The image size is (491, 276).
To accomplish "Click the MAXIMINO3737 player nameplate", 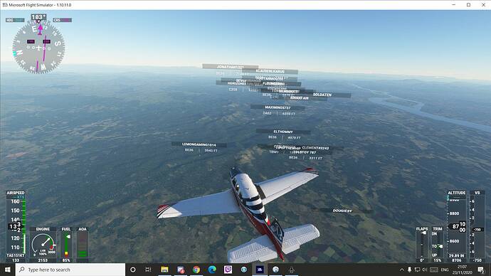I will 278,107.
